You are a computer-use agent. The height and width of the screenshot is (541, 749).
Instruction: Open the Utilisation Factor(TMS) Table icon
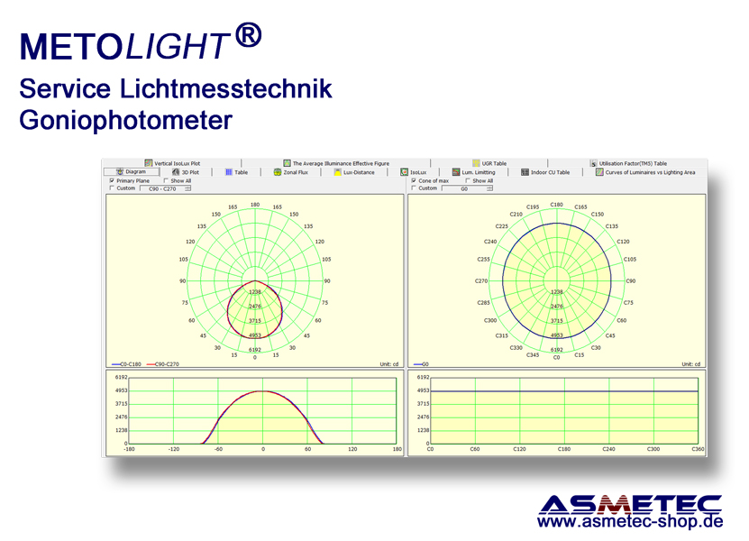[x=593, y=163]
